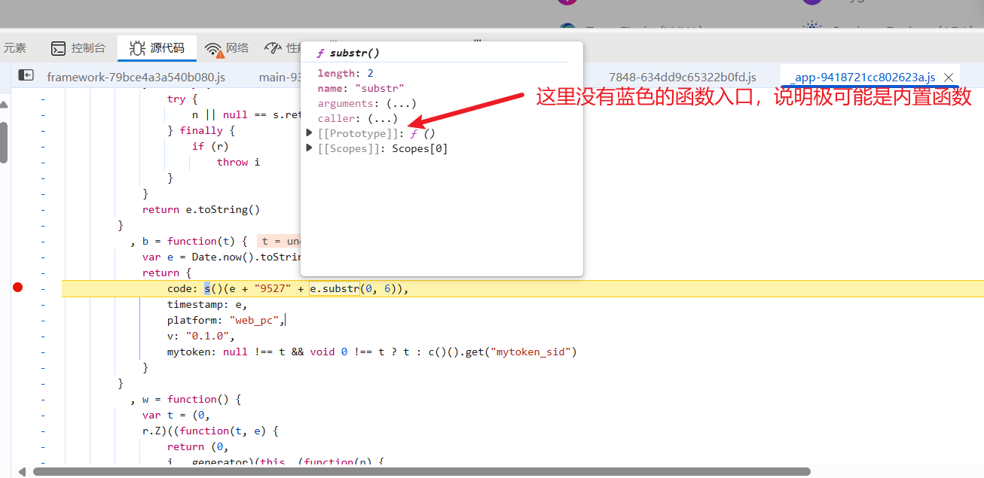
Task: Click the boxed e.substr expression
Action: pos(334,288)
